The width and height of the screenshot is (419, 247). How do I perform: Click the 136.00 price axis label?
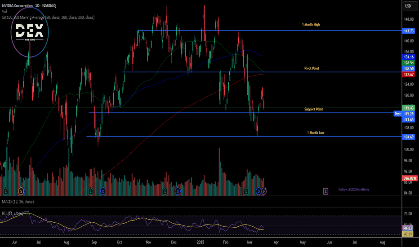(409, 52)
